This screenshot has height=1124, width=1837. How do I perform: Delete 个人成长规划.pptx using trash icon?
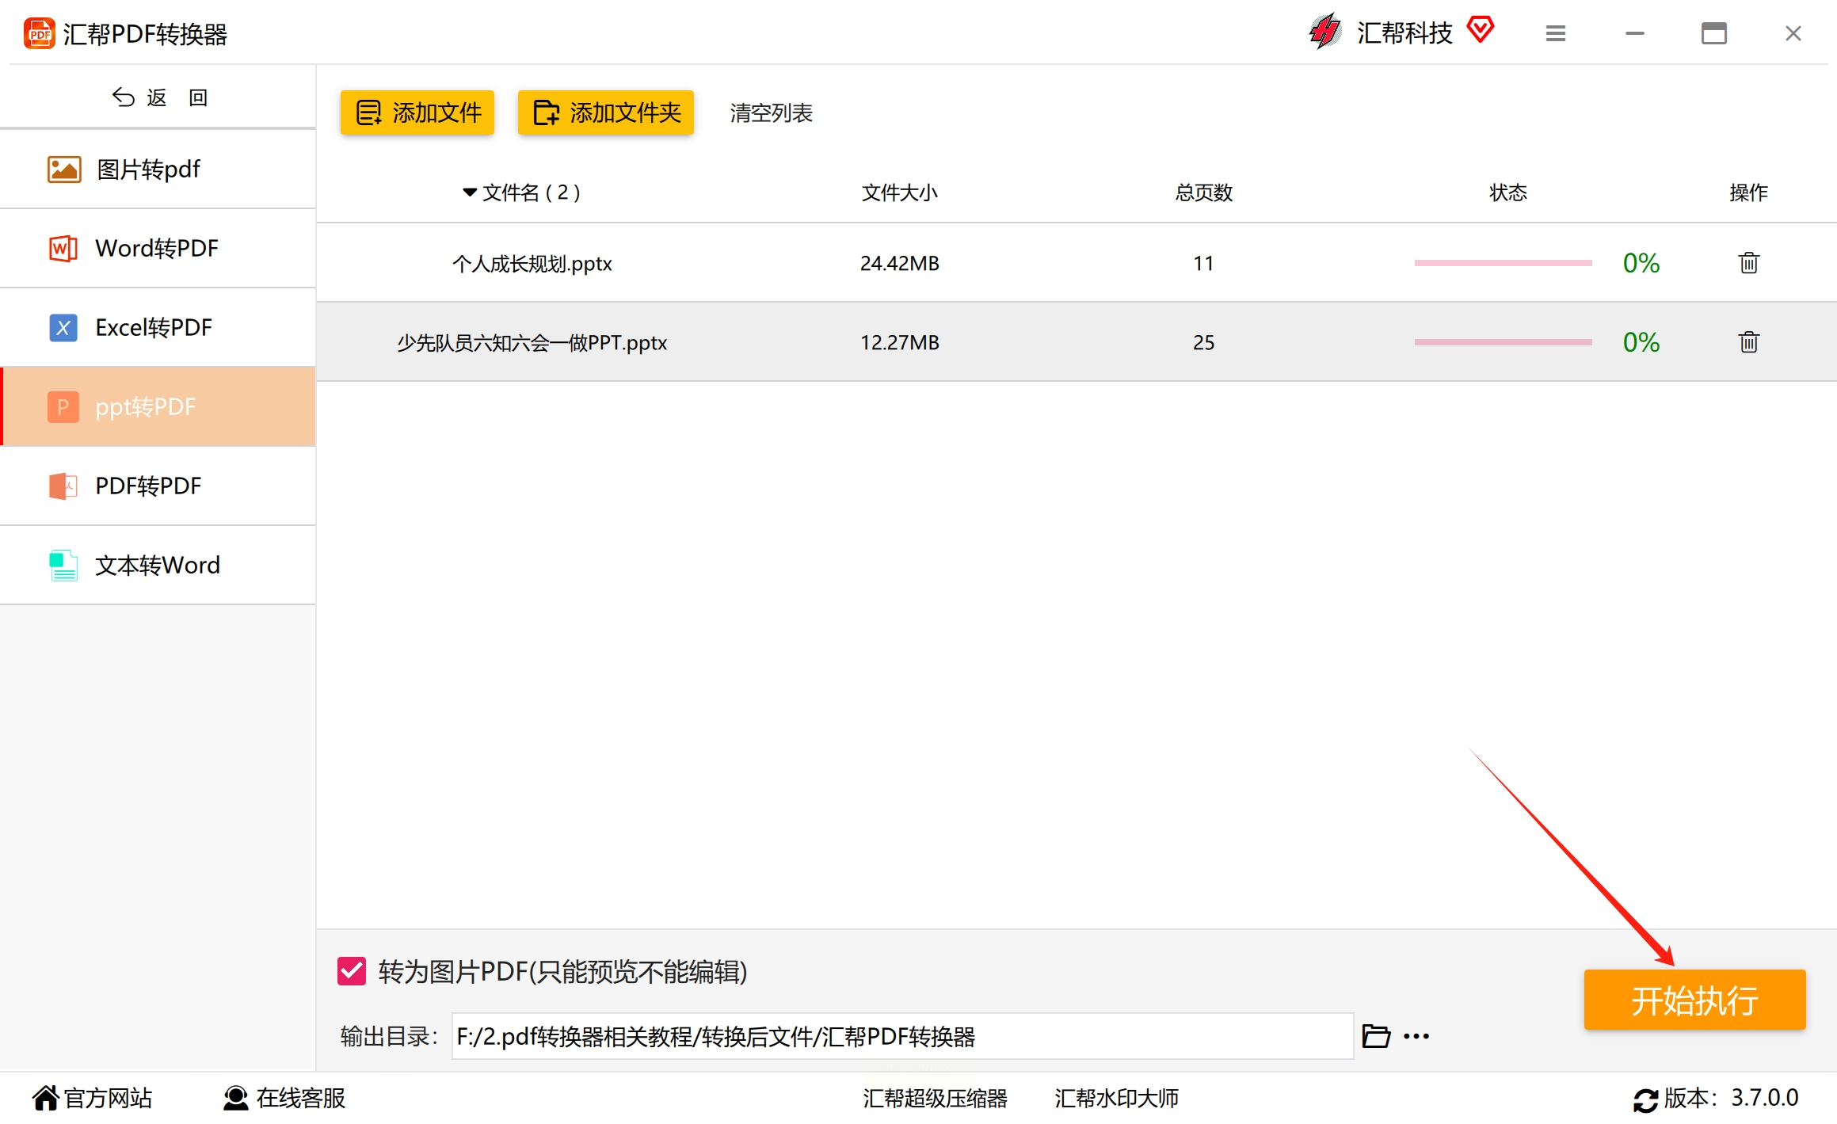click(x=1748, y=263)
